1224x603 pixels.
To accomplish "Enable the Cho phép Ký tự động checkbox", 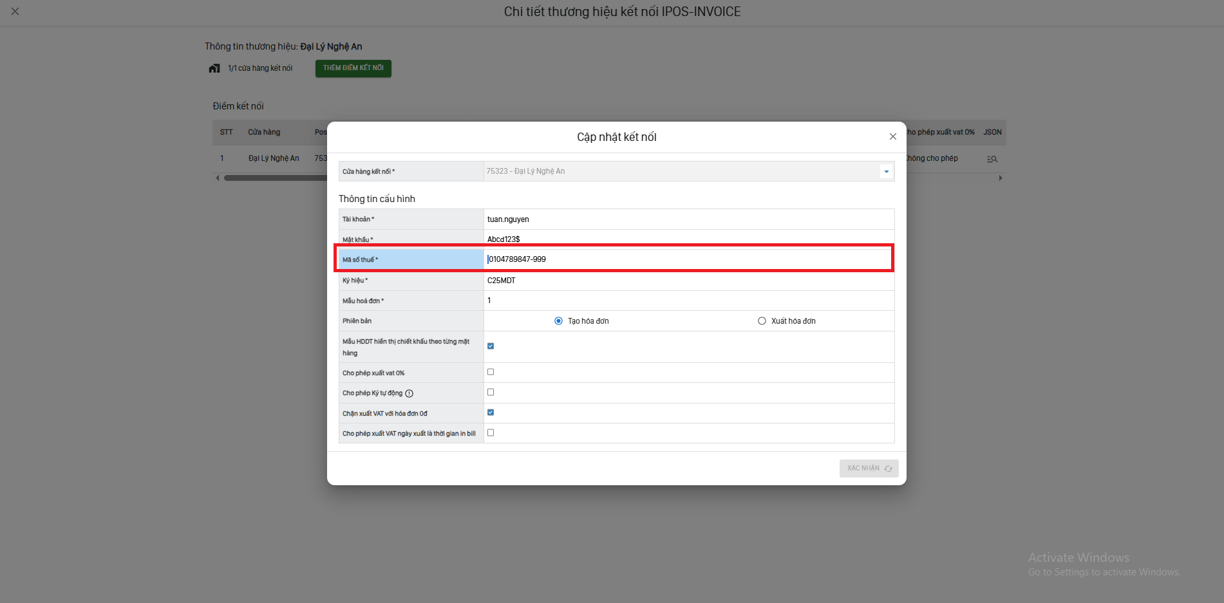I will pos(491,392).
